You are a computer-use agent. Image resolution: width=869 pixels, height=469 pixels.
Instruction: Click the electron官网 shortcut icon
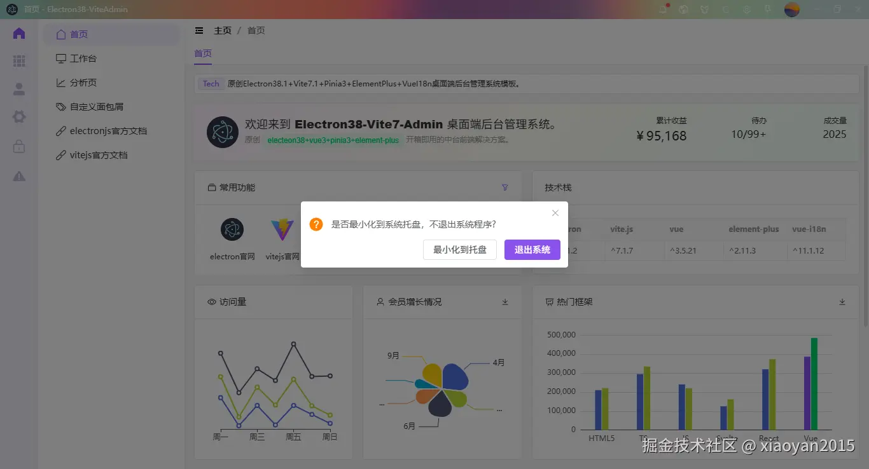[232, 229]
